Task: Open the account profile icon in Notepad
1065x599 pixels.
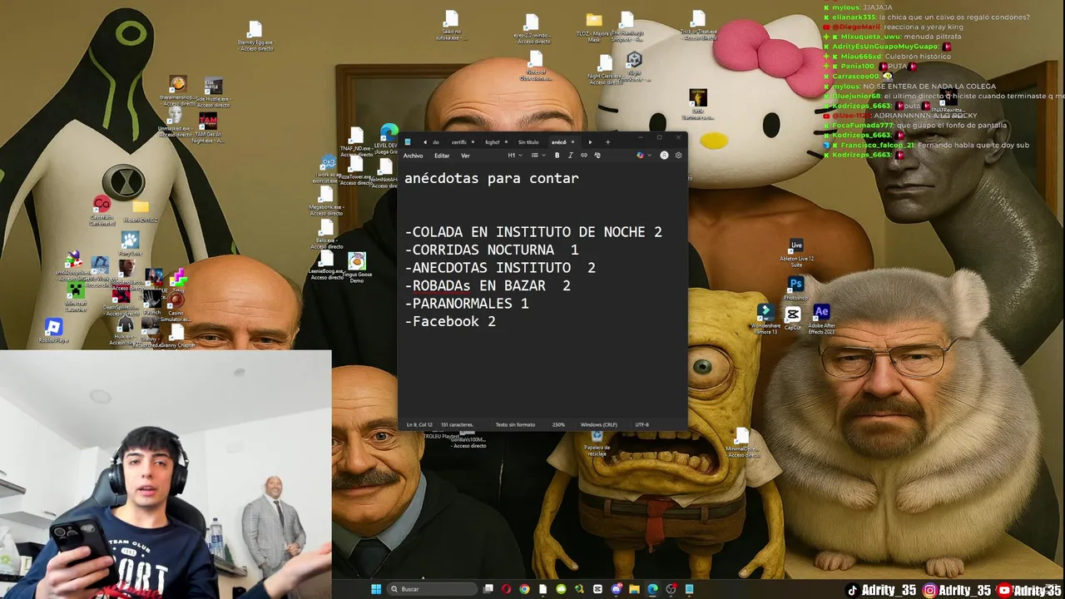Action: point(664,156)
